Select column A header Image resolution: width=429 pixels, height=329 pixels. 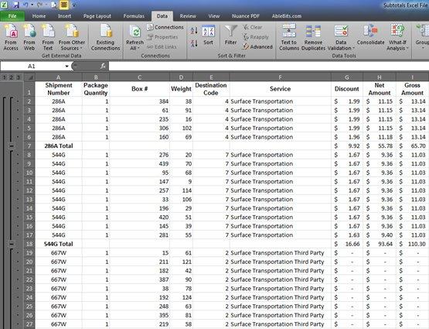tap(59, 77)
